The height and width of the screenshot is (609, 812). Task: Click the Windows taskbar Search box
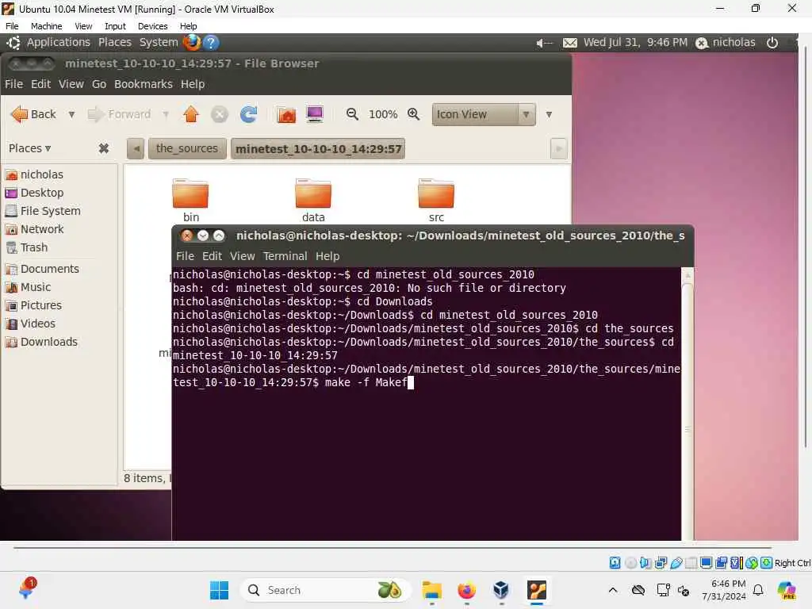click(325, 590)
